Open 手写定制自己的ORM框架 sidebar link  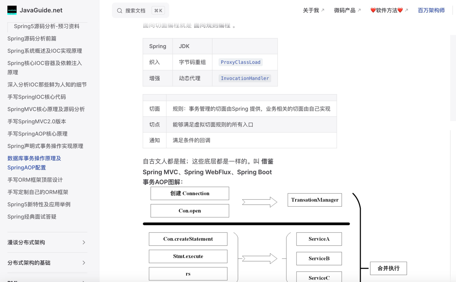point(38,192)
